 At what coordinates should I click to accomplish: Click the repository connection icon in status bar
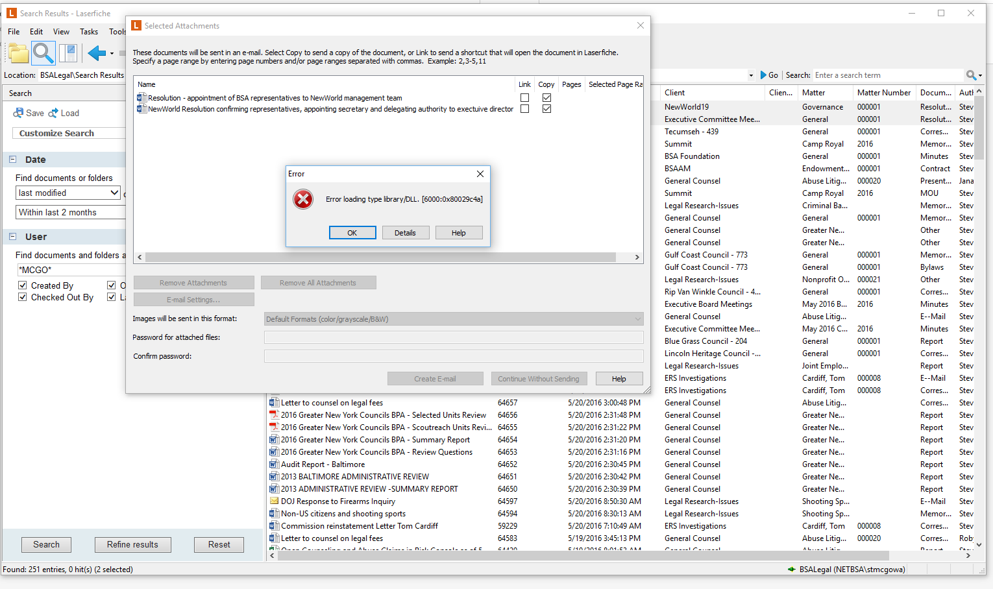[x=792, y=570]
